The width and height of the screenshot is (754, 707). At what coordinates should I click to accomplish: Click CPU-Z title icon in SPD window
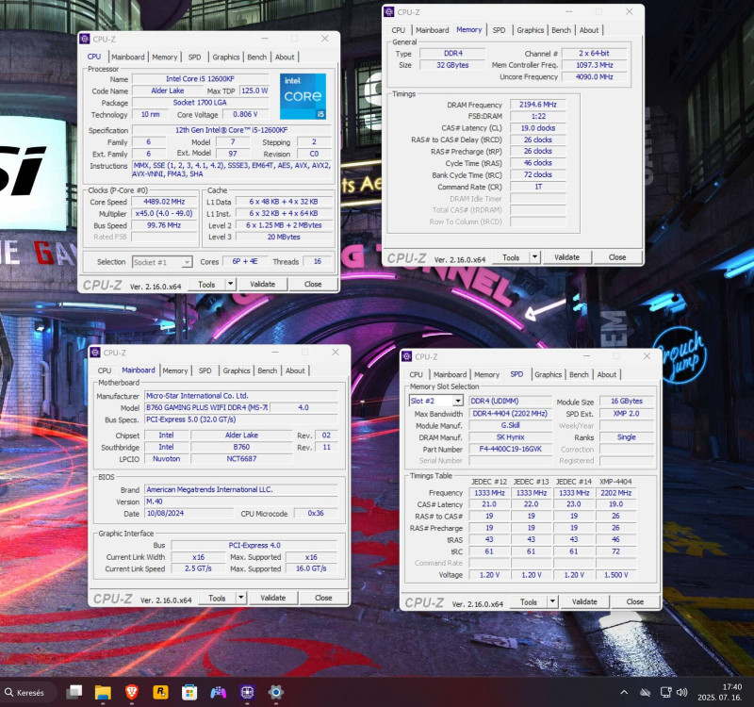pyautogui.click(x=407, y=356)
